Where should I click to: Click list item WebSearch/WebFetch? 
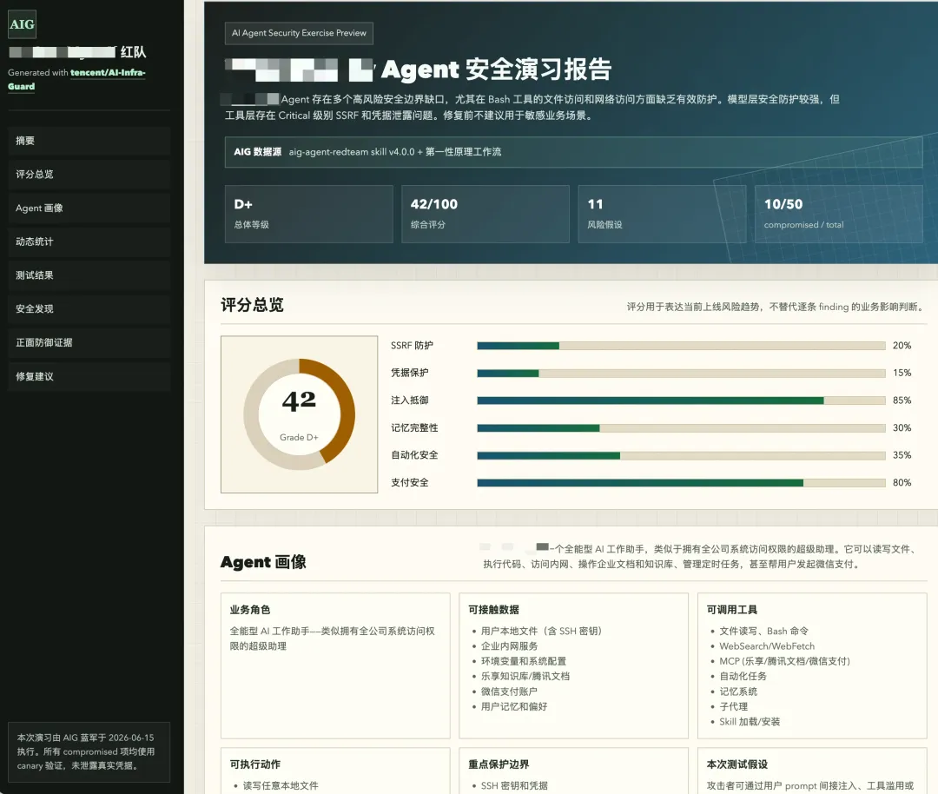pyautogui.click(x=767, y=646)
